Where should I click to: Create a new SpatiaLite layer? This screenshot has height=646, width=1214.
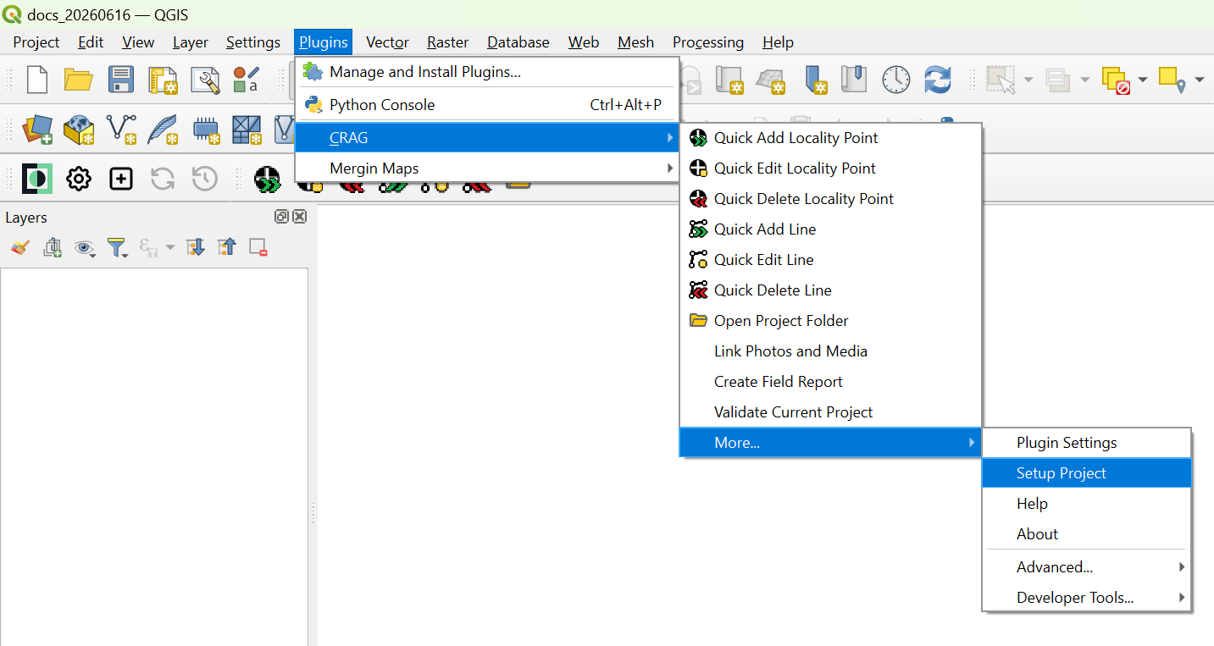pos(163,129)
